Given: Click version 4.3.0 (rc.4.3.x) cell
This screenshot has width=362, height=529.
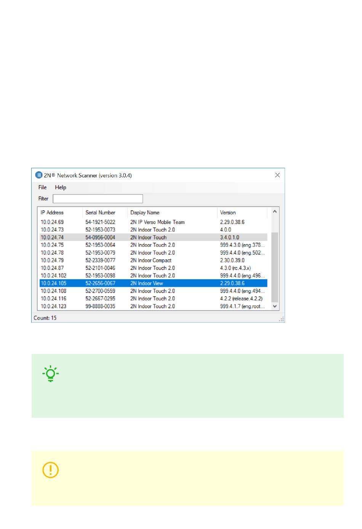Looking at the screenshot, I should (235, 268).
